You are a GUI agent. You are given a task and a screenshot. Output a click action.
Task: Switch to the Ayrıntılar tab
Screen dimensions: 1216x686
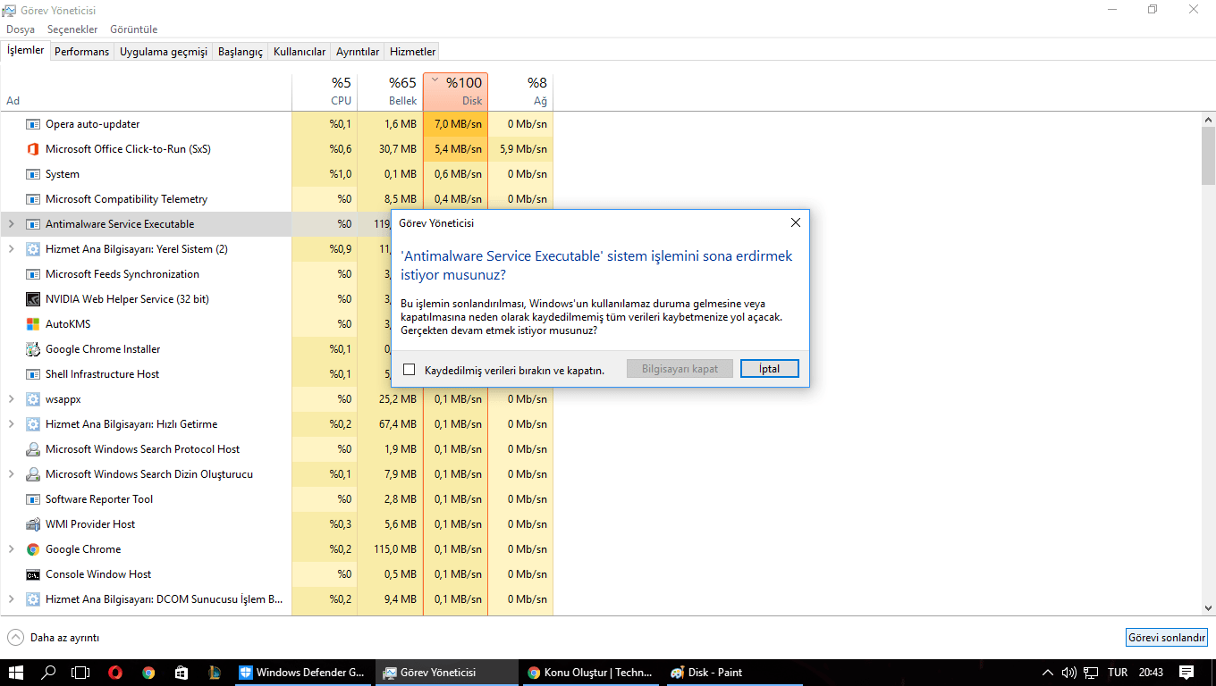tap(358, 52)
